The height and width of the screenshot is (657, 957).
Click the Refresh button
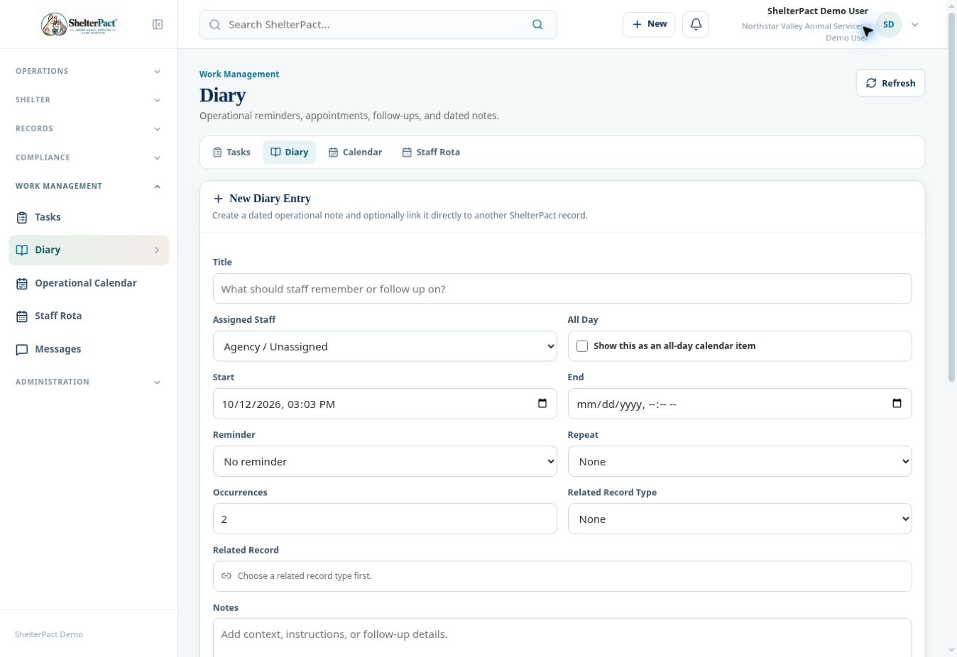click(x=890, y=83)
